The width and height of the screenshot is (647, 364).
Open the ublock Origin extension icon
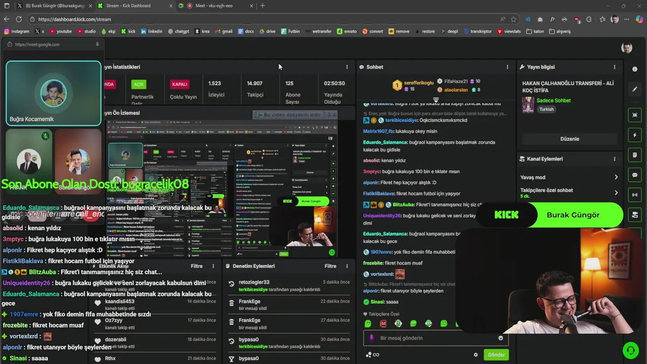point(577,19)
